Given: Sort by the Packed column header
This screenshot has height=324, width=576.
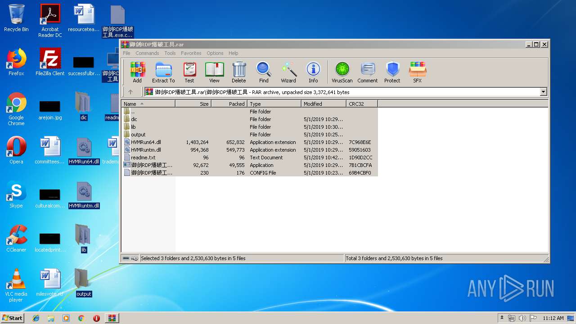Looking at the screenshot, I should [x=229, y=103].
